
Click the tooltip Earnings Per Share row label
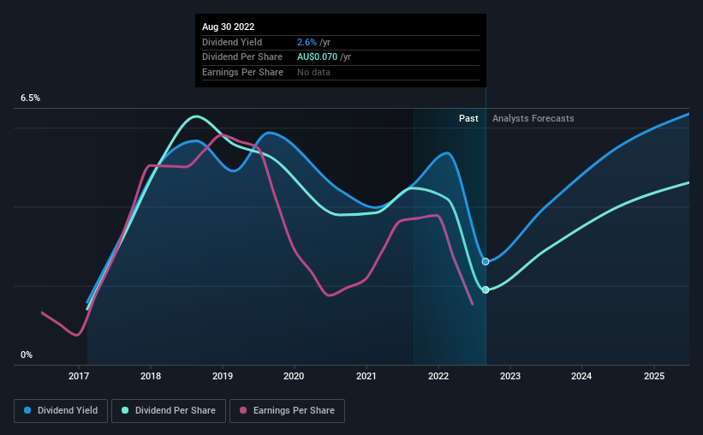click(242, 72)
